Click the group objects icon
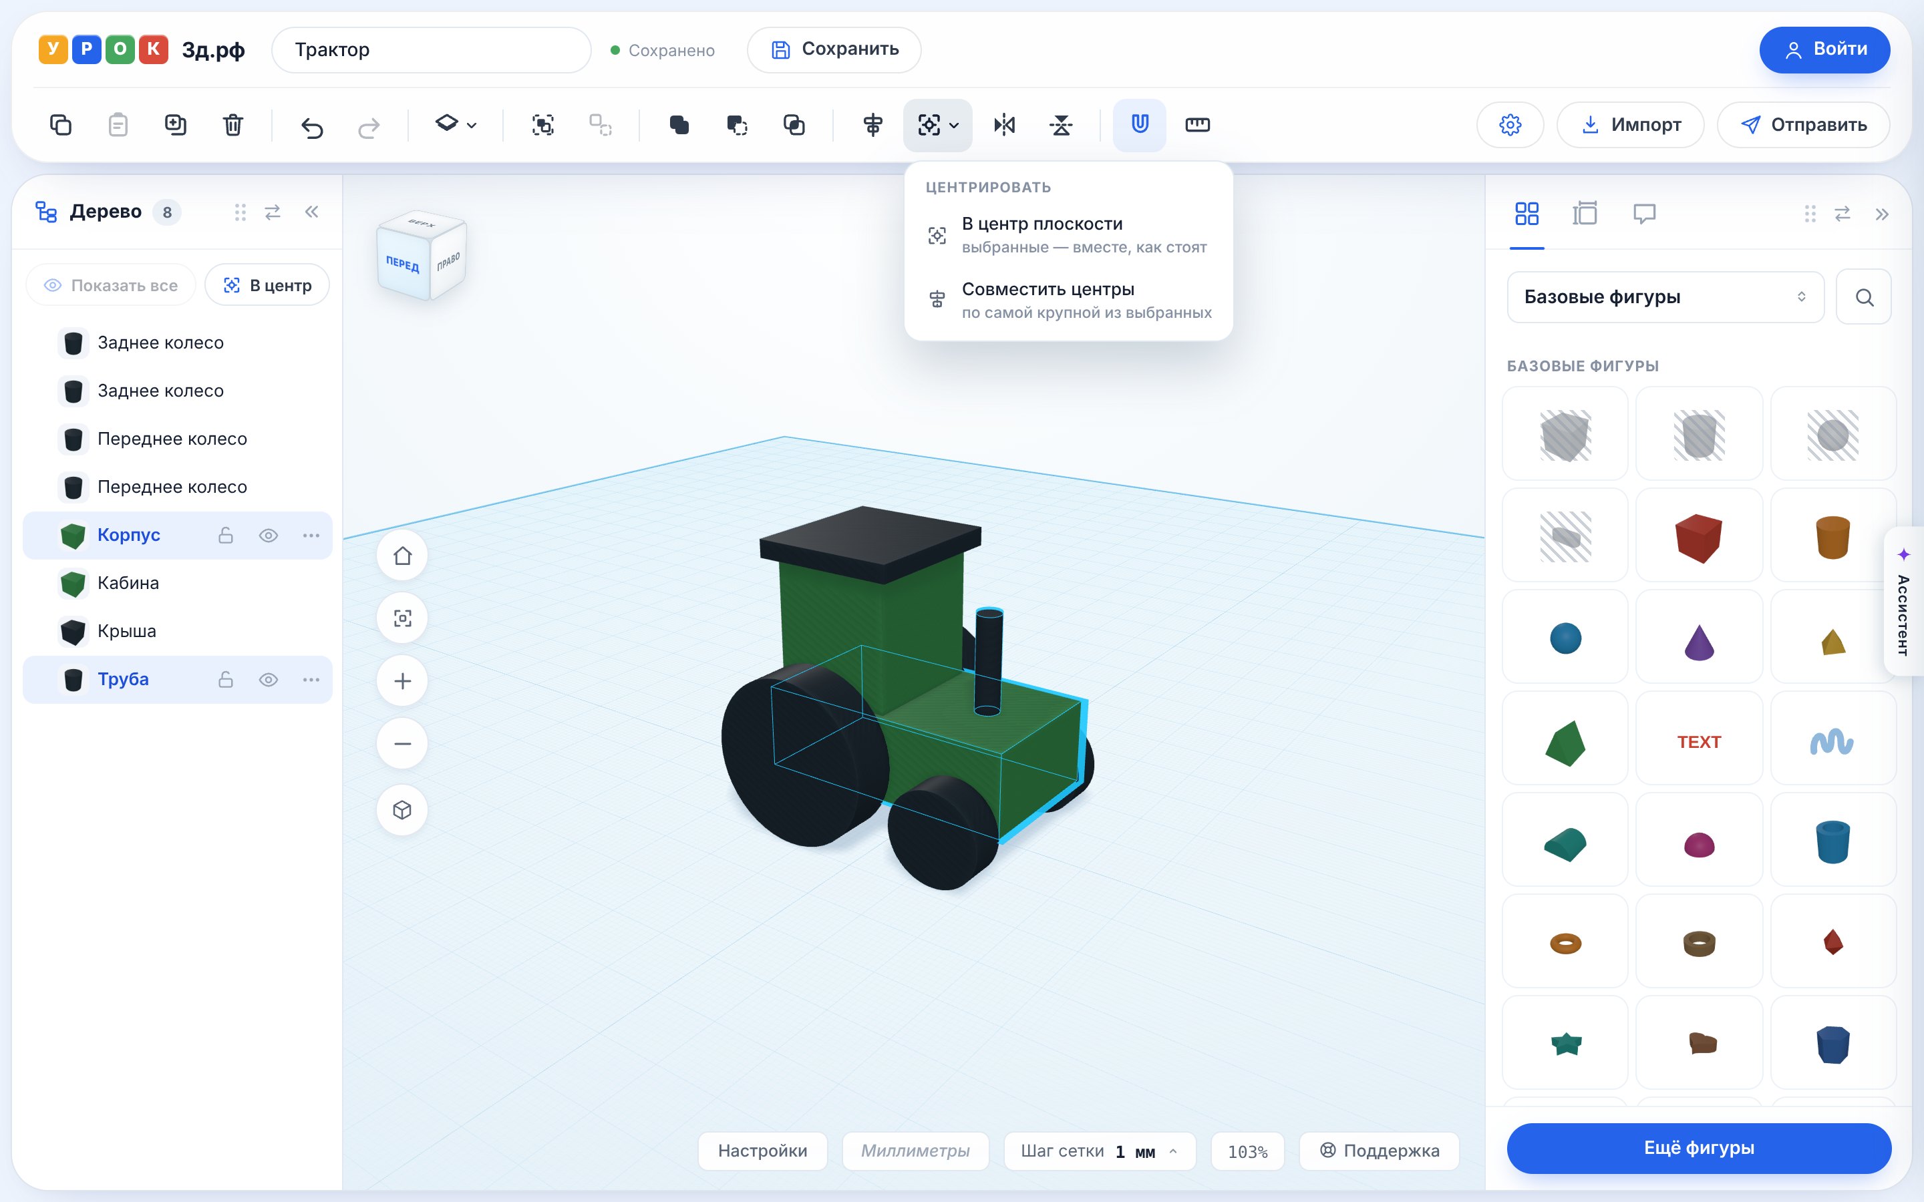1924x1202 pixels. point(543,125)
